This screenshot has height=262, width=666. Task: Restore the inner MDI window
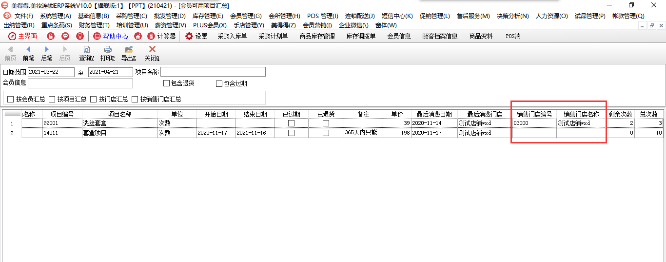point(651,25)
